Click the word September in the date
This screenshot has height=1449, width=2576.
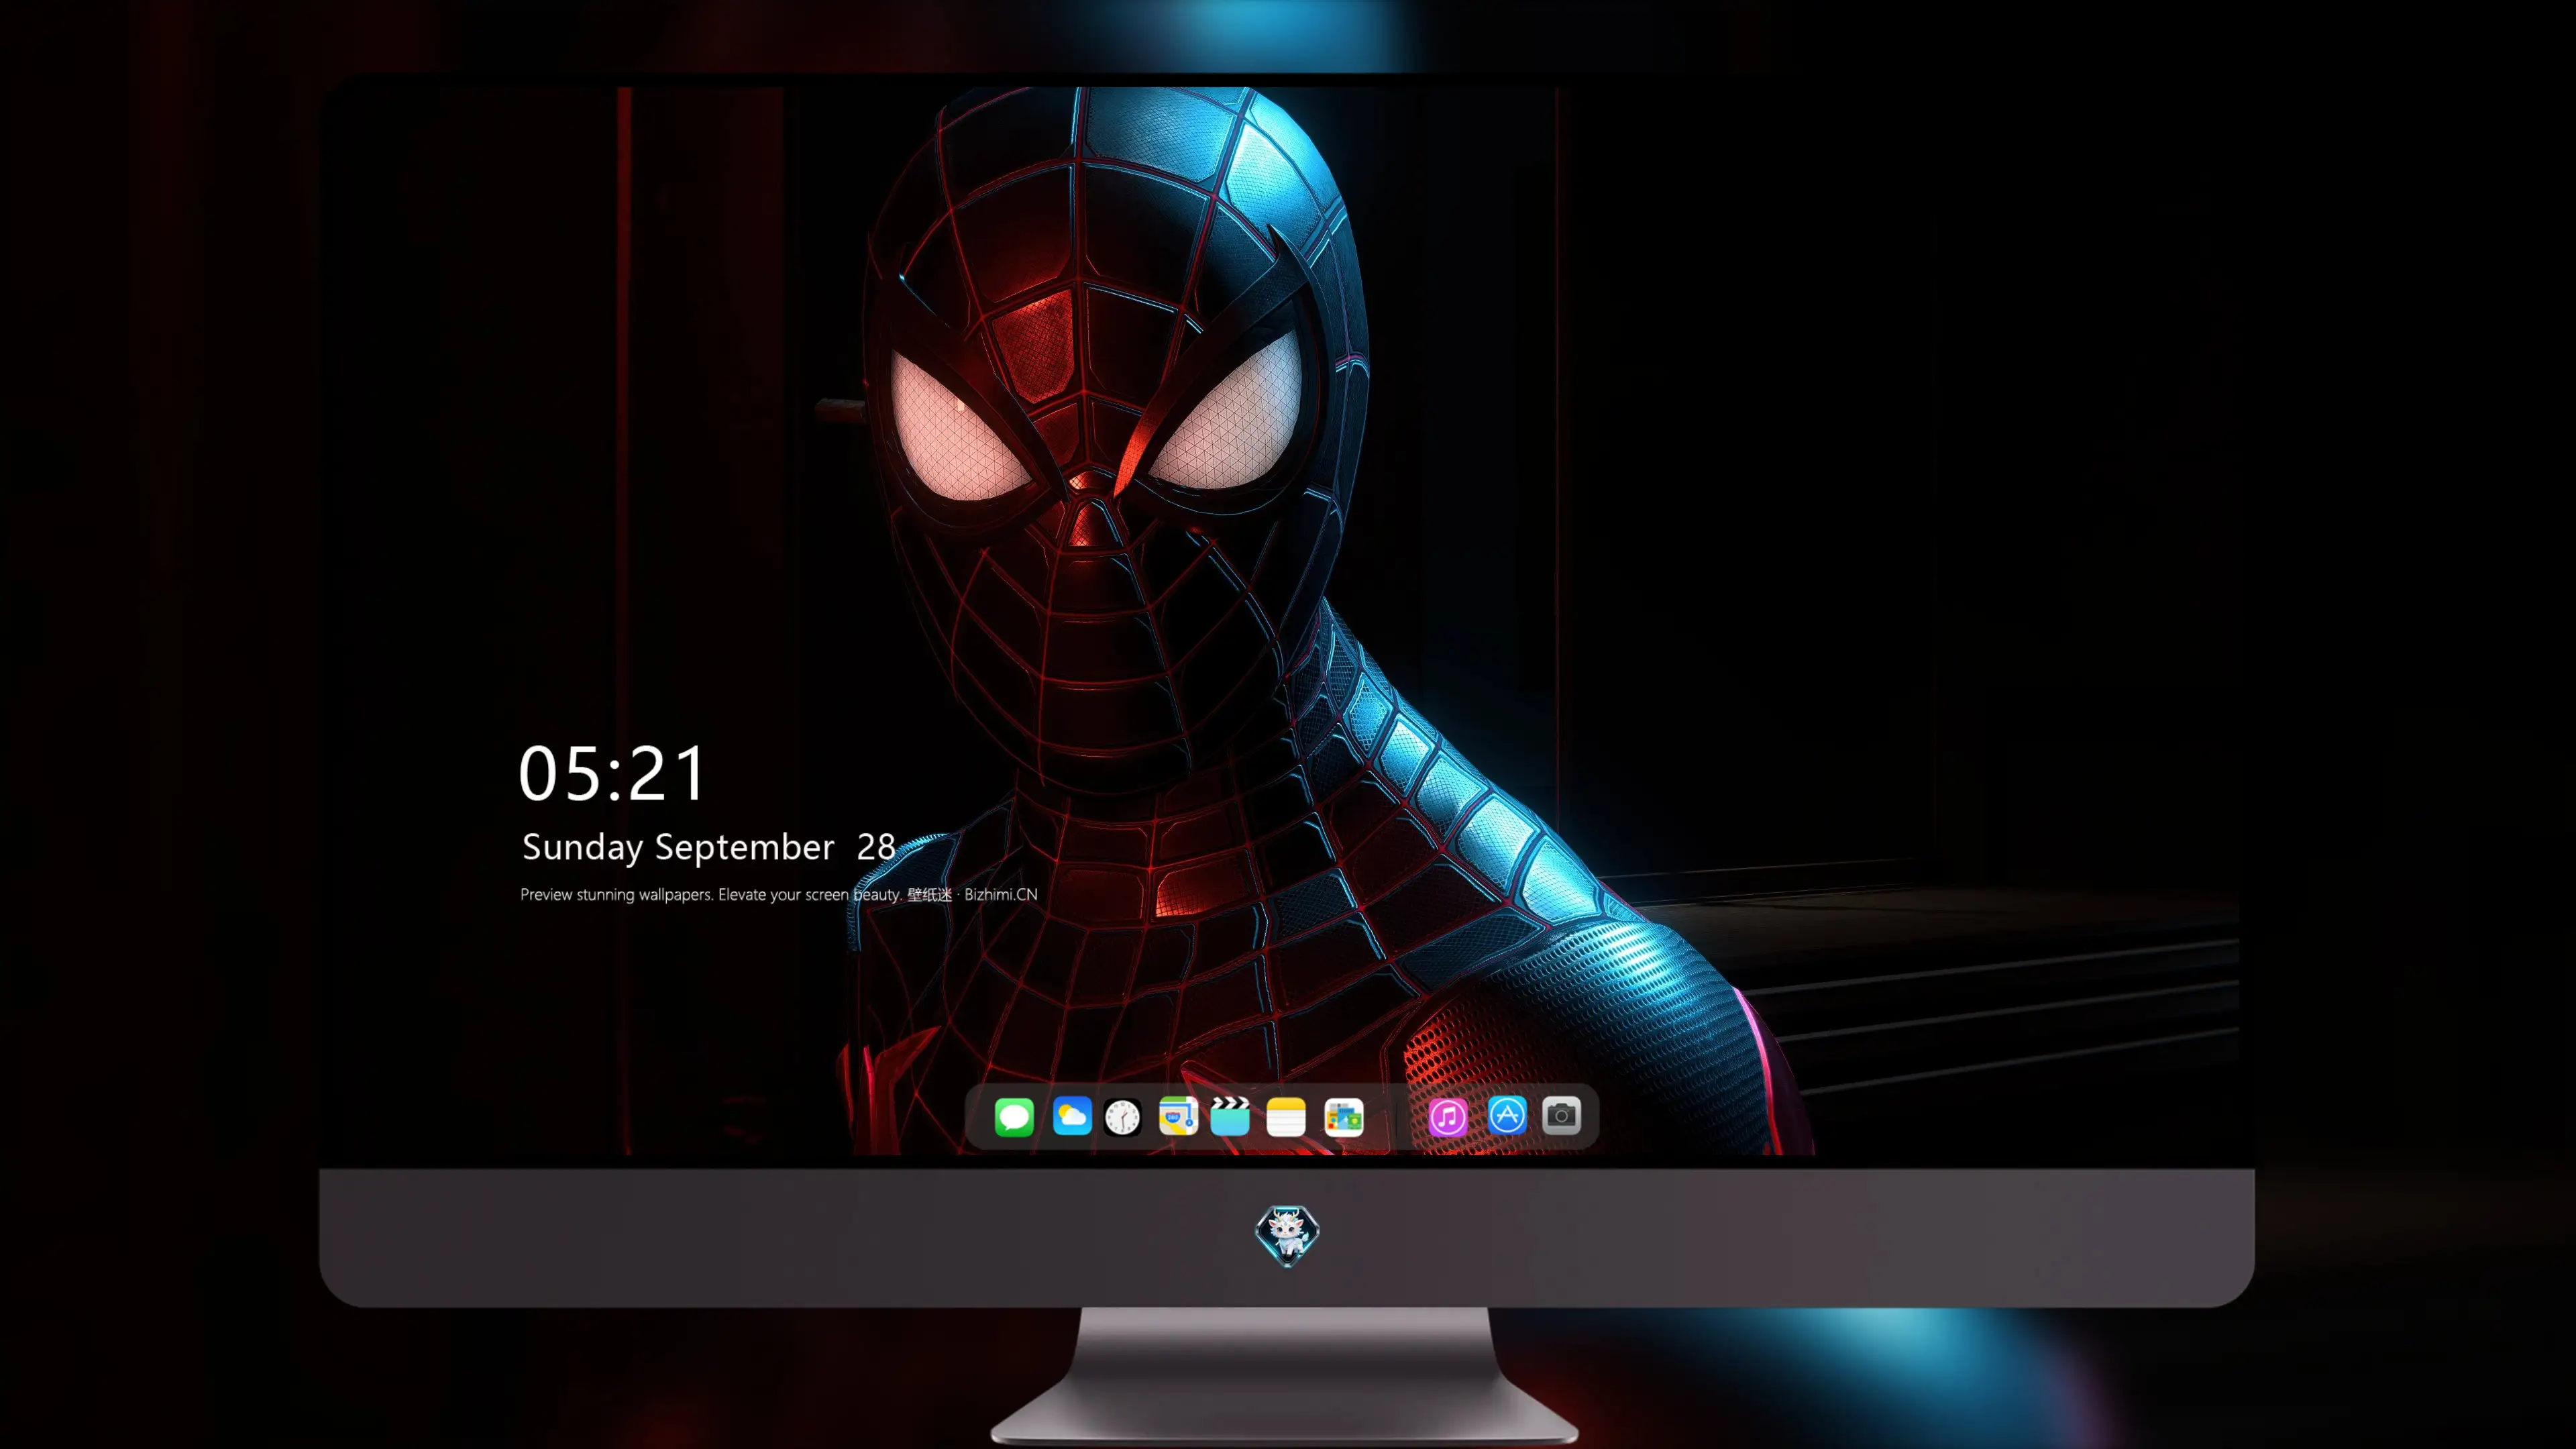coord(744,847)
